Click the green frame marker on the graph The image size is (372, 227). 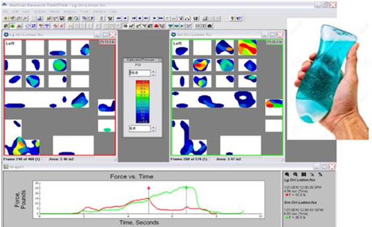pos(186,188)
